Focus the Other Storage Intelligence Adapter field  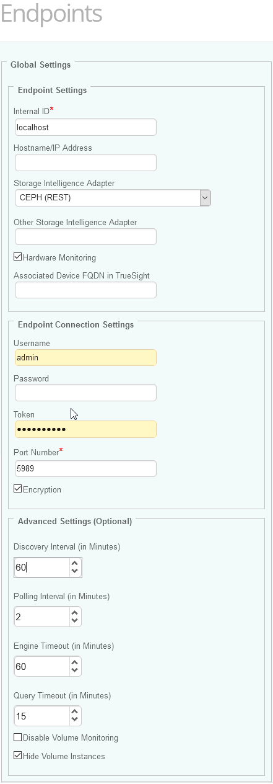pyautogui.click(x=85, y=236)
